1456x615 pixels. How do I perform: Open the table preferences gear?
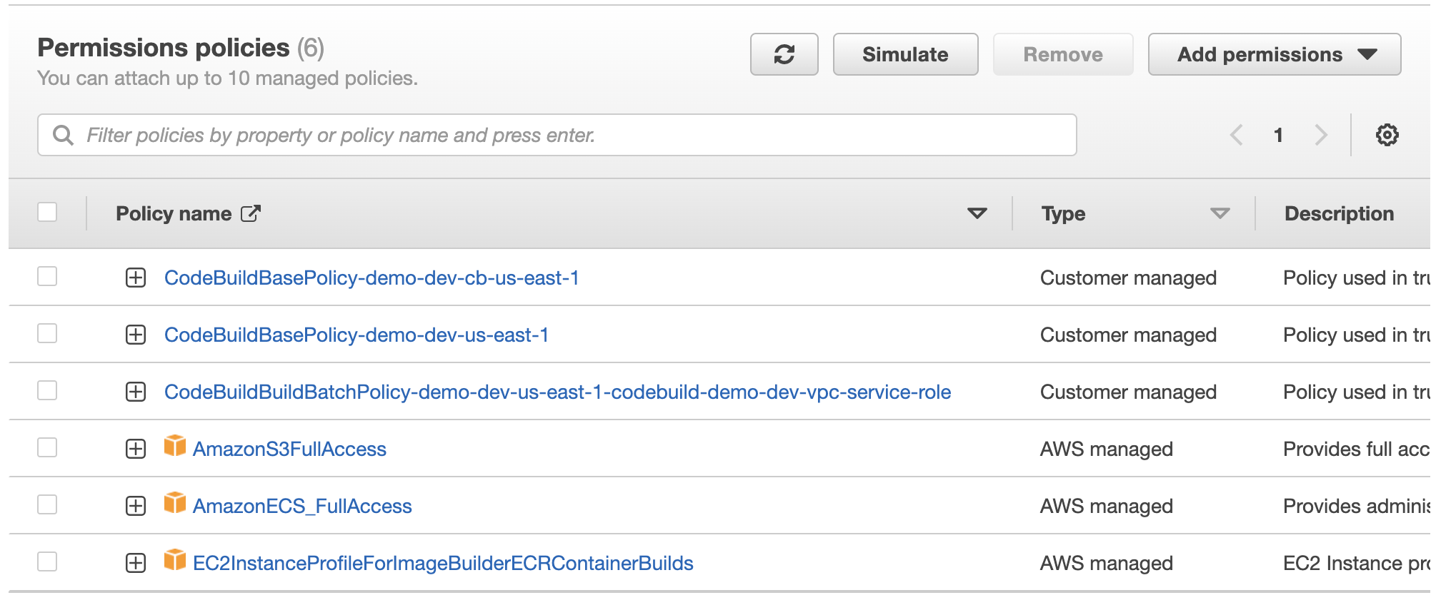click(1387, 134)
